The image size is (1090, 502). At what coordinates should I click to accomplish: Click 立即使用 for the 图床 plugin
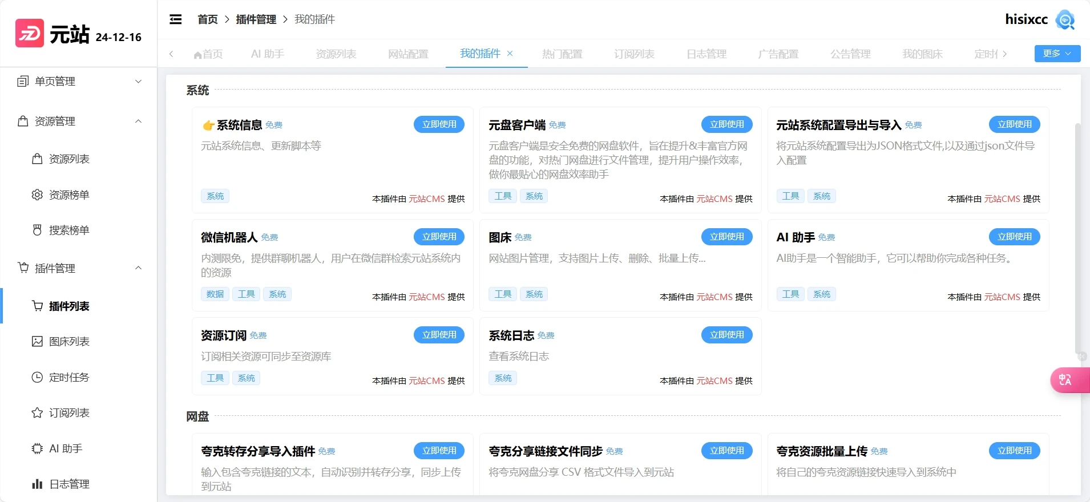[726, 237]
